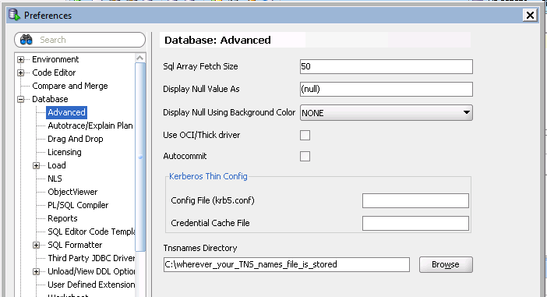This screenshot has height=297, width=547.
Task: Click Browse for Tnsnames Directory
Action: pyautogui.click(x=446, y=264)
